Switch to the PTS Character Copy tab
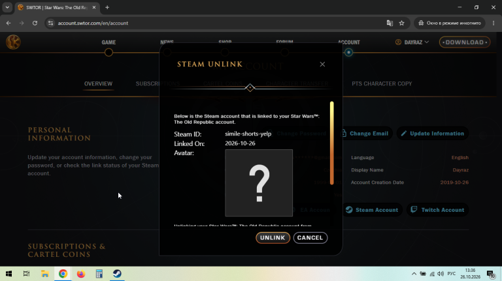 point(382,83)
